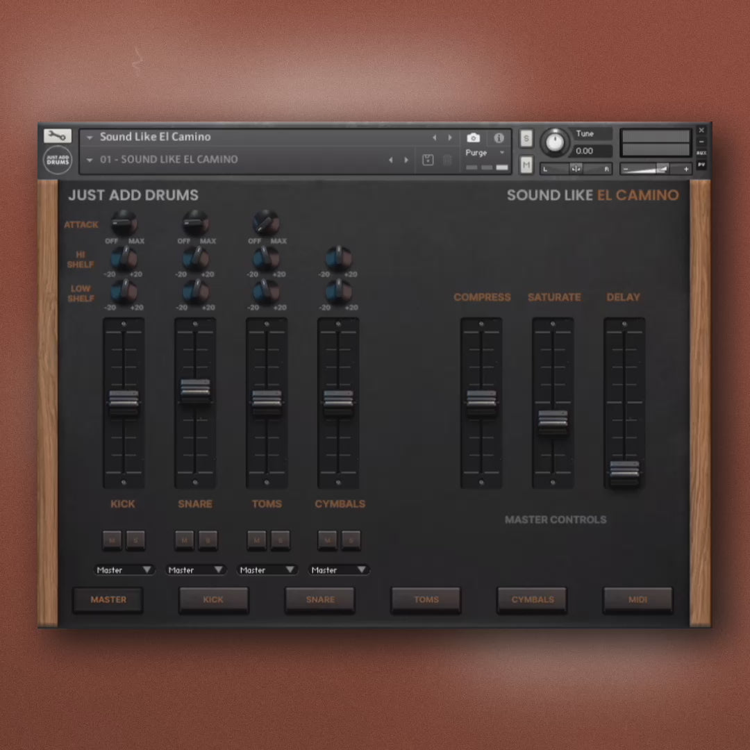Open the Kick output Master dropdown
The image size is (750, 750).
pos(124,569)
